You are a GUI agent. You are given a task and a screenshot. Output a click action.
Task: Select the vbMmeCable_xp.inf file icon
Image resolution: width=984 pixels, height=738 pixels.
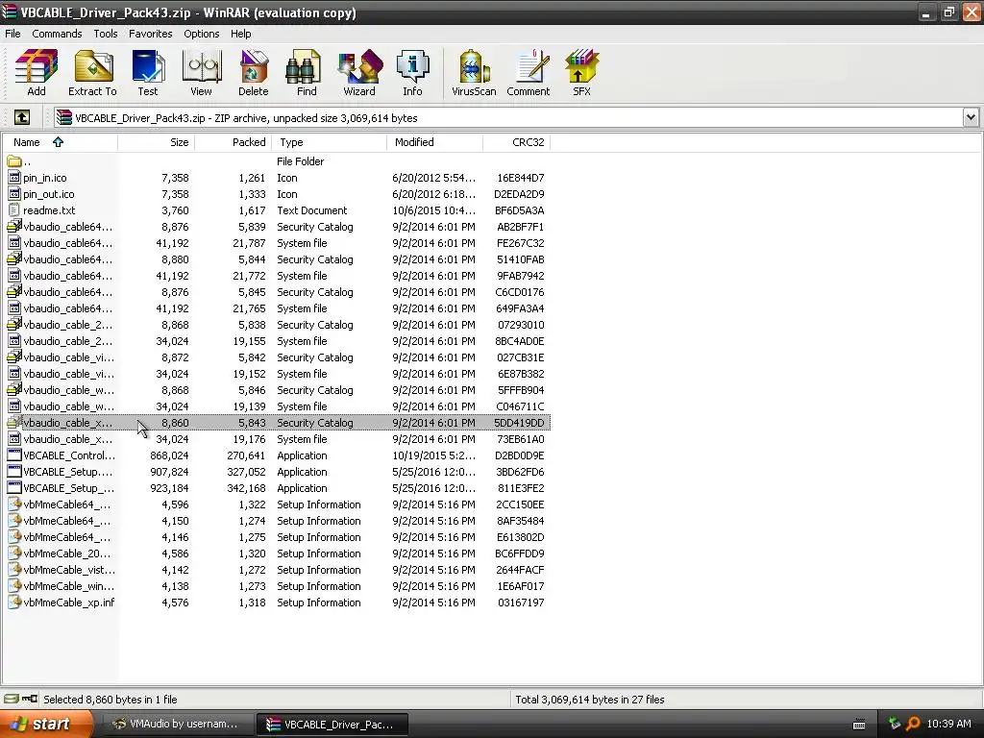coord(14,602)
